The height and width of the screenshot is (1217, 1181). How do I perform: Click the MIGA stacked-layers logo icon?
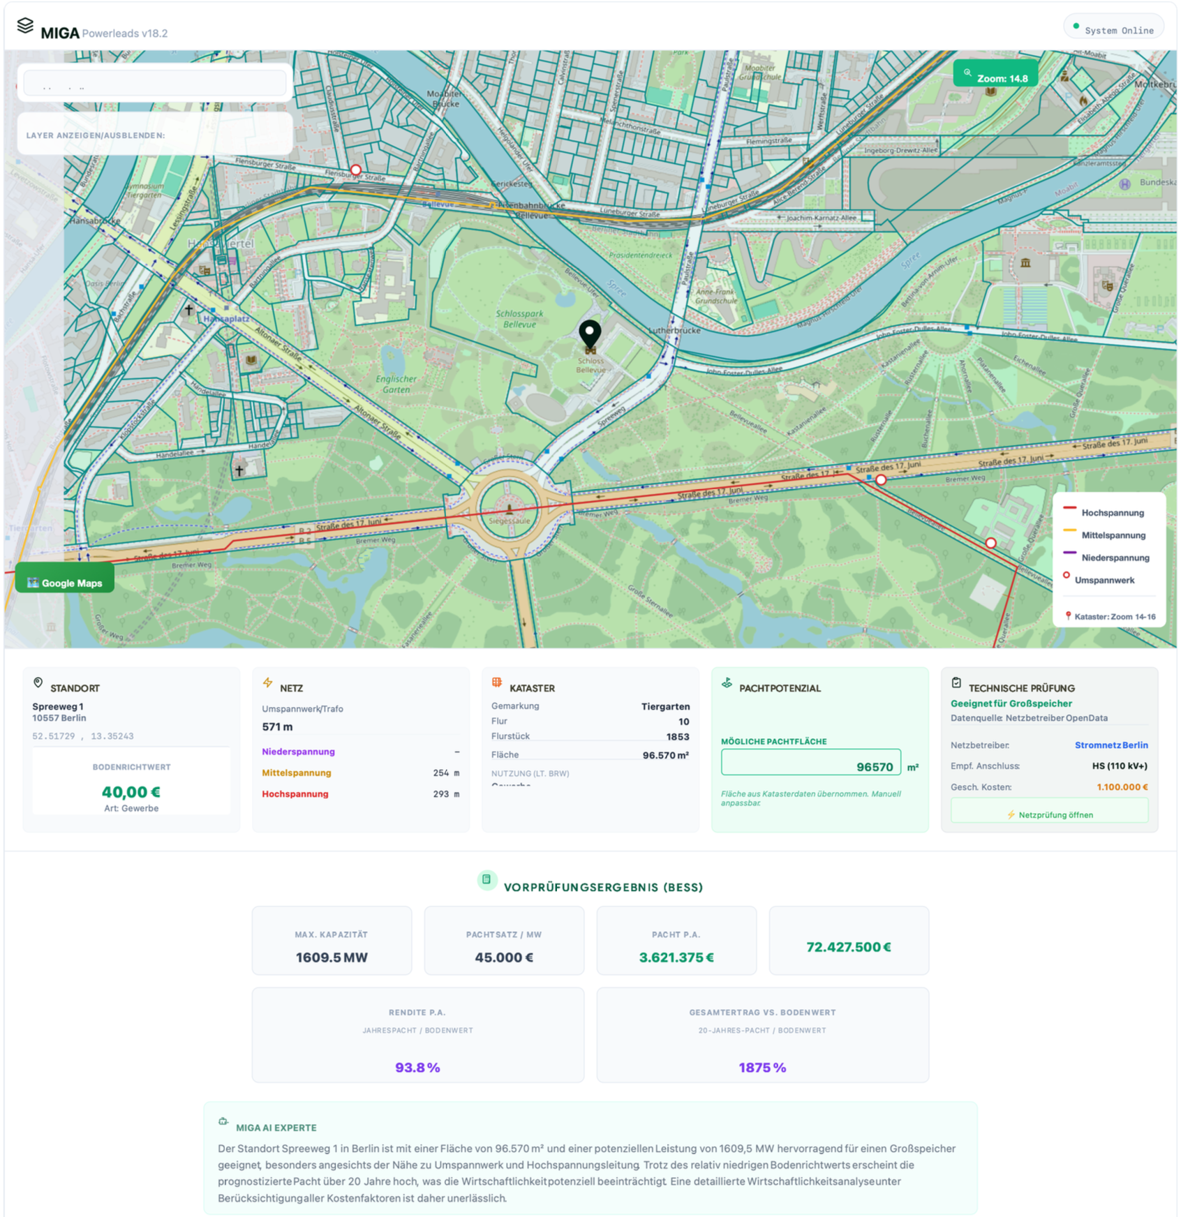(25, 26)
